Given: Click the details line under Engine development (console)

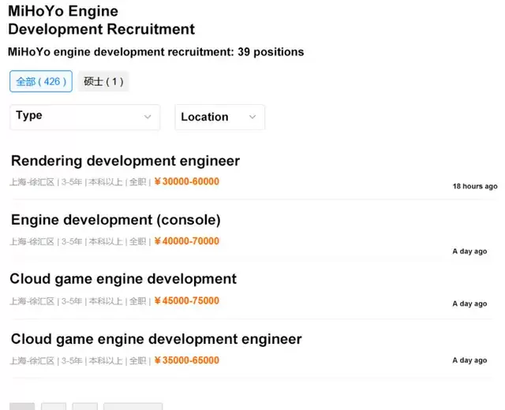Looking at the screenshot, I should point(114,241).
